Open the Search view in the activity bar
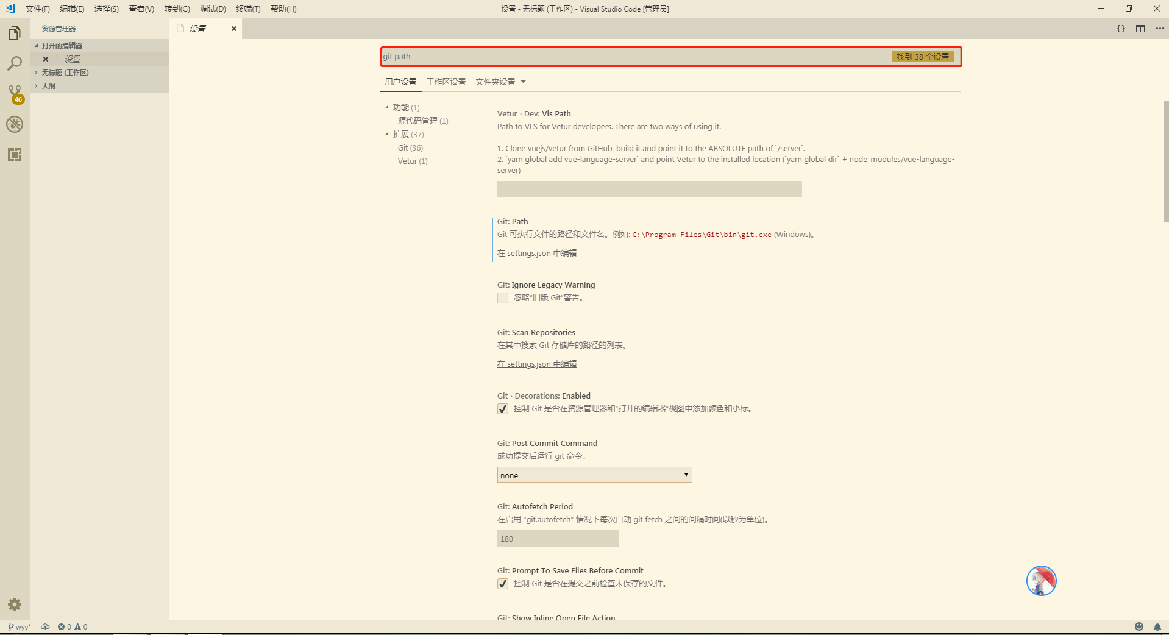 15,63
